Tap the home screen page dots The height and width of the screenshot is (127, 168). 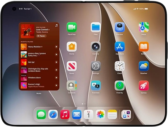(84, 104)
